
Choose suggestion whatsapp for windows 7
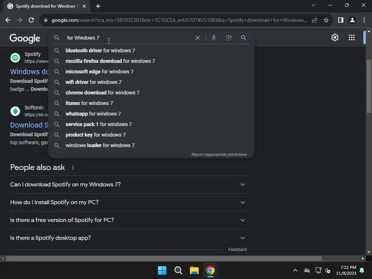coord(151,114)
